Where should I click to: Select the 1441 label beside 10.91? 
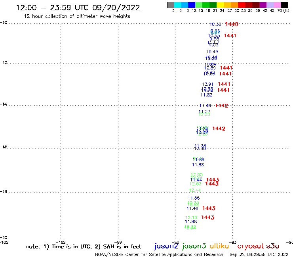[x=224, y=84]
